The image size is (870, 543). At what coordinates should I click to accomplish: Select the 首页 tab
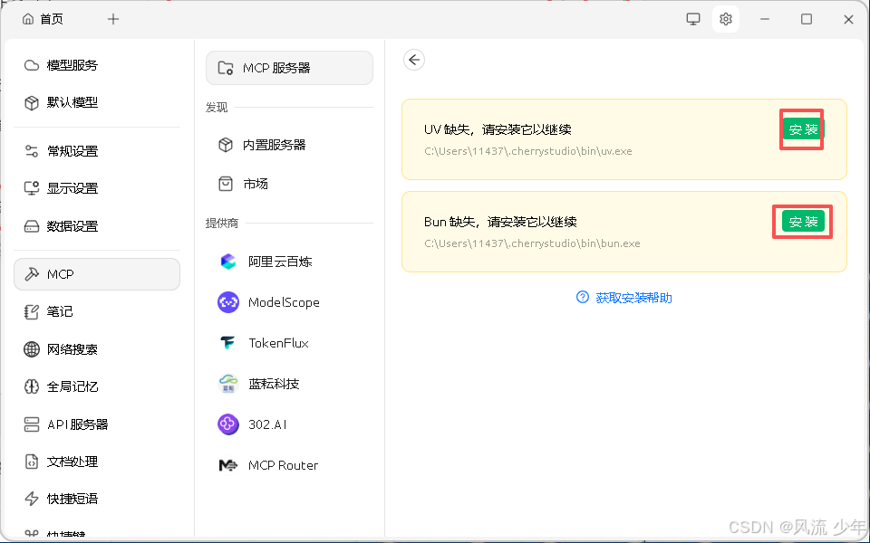pyautogui.click(x=43, y=18)
